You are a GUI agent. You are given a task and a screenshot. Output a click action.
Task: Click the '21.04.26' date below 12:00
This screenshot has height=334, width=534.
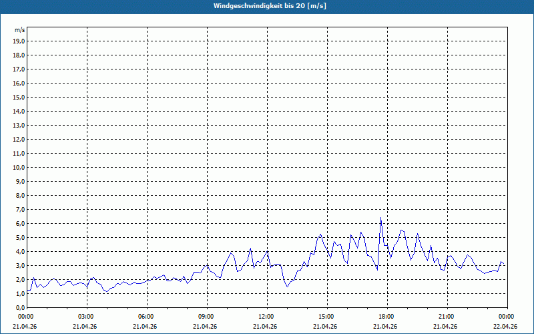(x=265, y=326)
